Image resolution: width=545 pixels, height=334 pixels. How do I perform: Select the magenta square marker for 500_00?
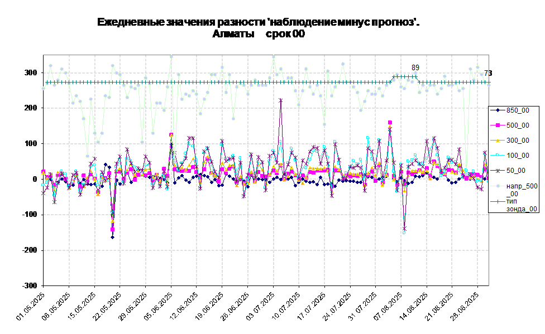pos(497,125)
